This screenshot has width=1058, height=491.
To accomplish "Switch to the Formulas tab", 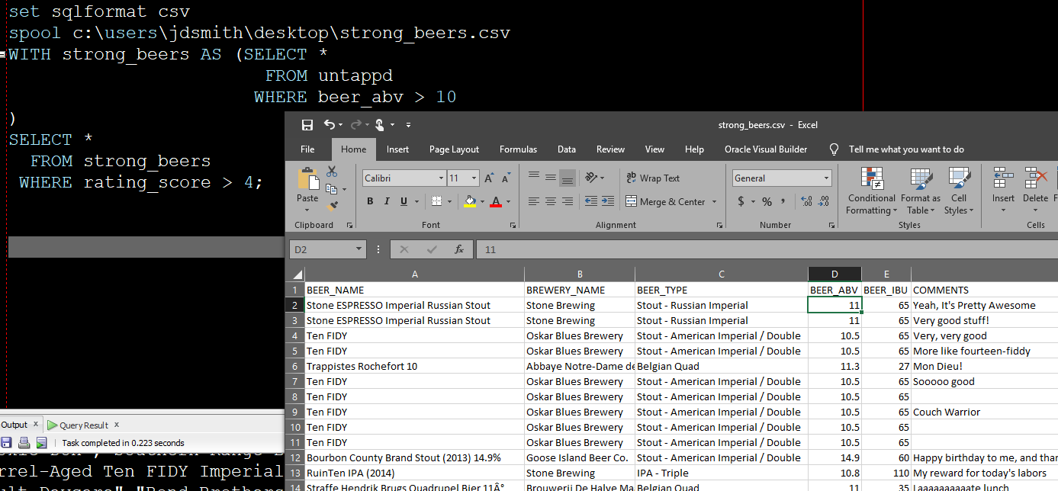I will [x=518, y=149].
